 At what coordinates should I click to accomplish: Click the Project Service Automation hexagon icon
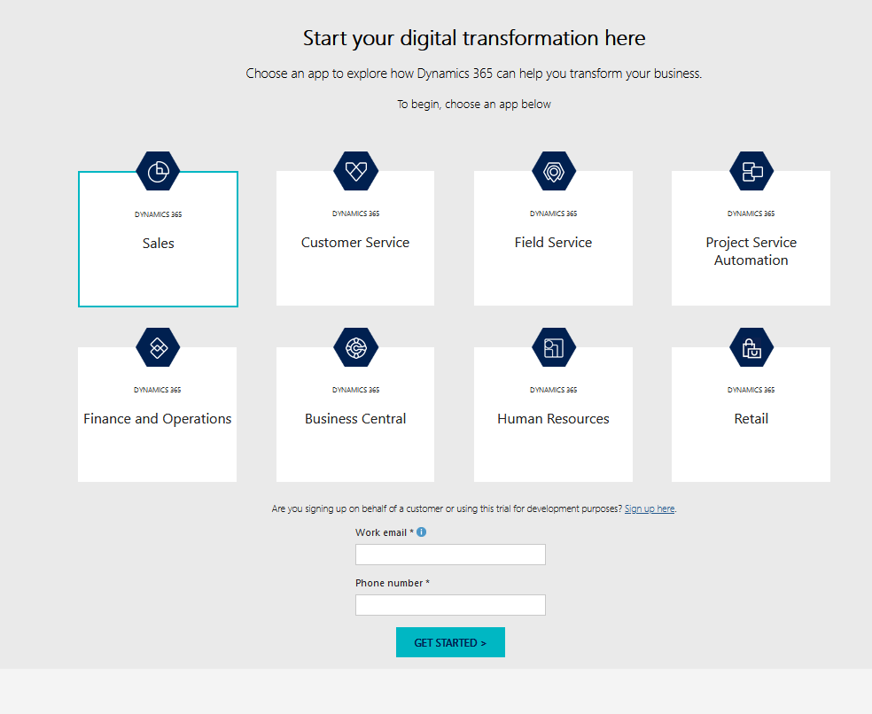coord(751,171)
